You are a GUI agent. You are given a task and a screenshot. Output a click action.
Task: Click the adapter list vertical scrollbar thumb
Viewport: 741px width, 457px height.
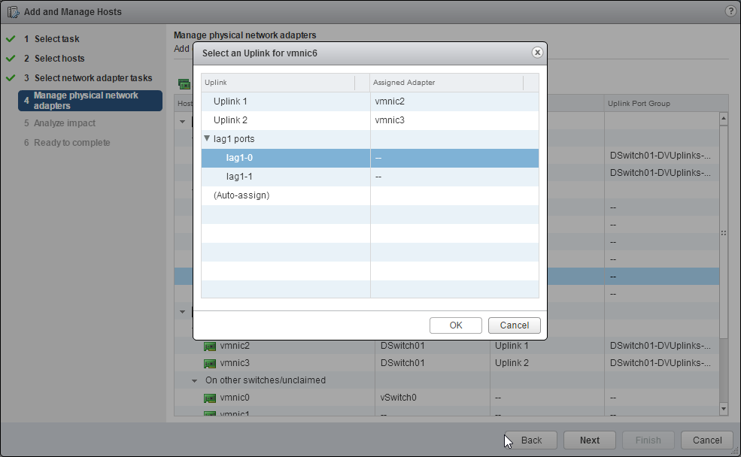pos(724,233)
